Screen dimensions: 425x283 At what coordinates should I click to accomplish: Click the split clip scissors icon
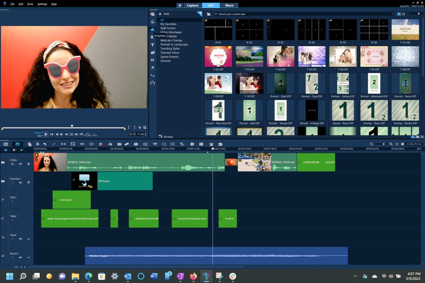[139, 127]
